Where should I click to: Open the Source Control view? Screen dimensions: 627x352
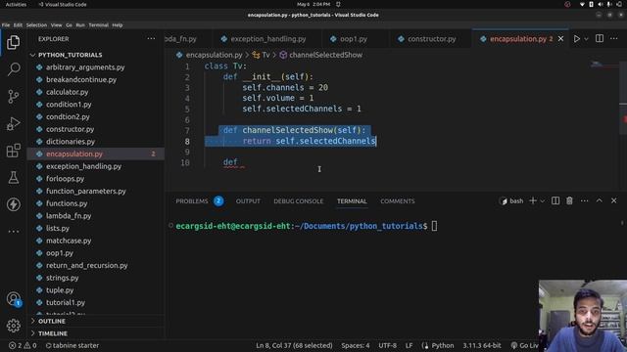(x=13, y=97)
